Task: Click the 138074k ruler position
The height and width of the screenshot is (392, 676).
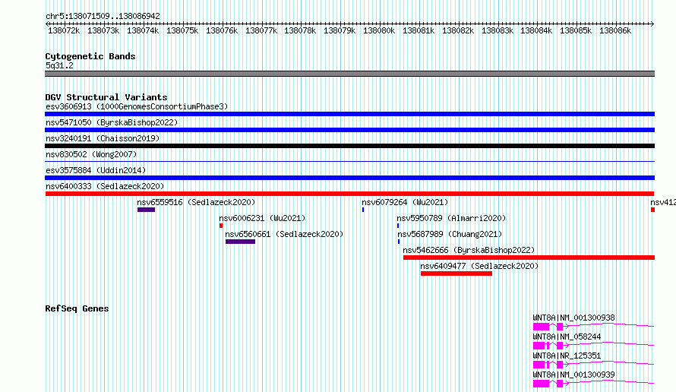Action: pyautogui.click(x=143, y=30)
